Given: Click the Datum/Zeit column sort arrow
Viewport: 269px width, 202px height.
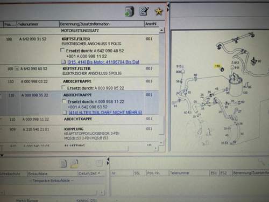Looking at the screenshot, I should 98,173.
